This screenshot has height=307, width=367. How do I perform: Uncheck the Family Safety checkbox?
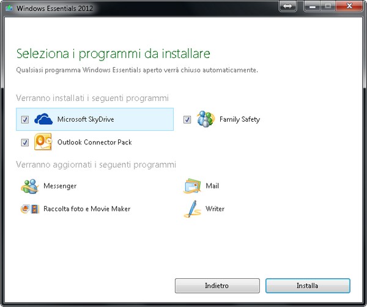click(x=187, y=120)
